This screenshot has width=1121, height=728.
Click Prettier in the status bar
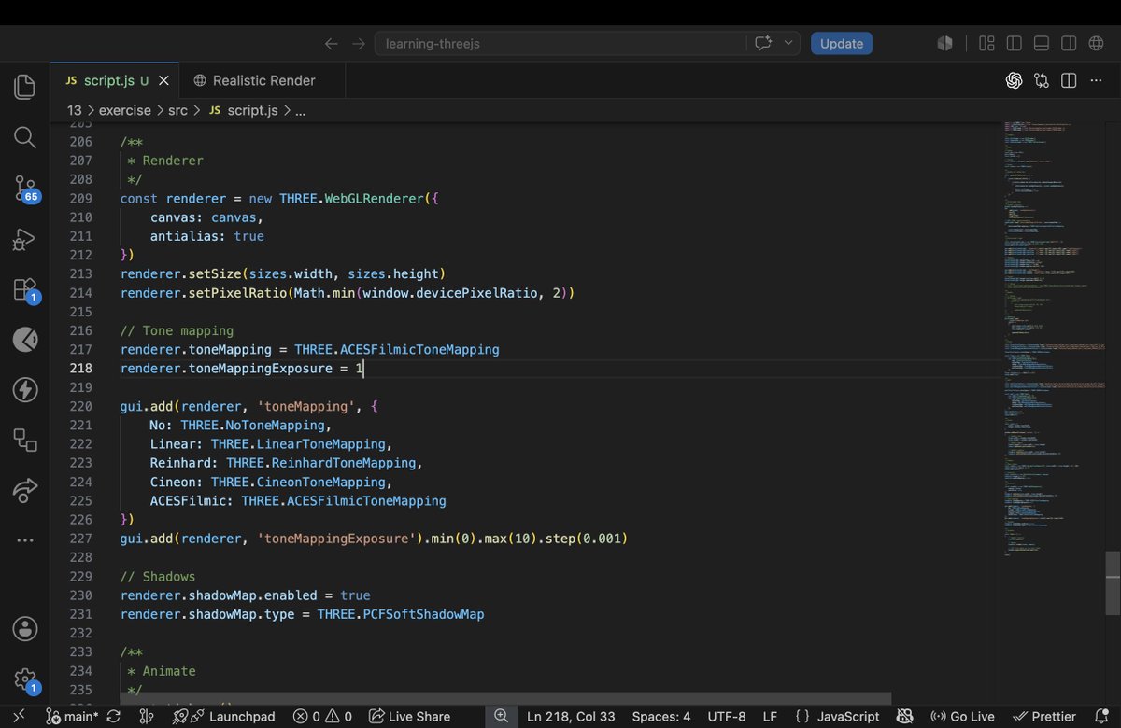coord(1044,717)
